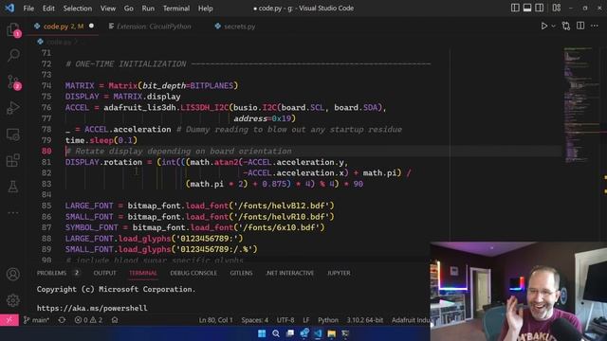Viewport: 607px width, 341px height.
Task: Click the main* git branch in status bar
Action: tap(36, 320)
